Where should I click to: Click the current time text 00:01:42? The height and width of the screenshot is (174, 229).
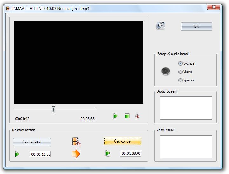pos(22,119)
